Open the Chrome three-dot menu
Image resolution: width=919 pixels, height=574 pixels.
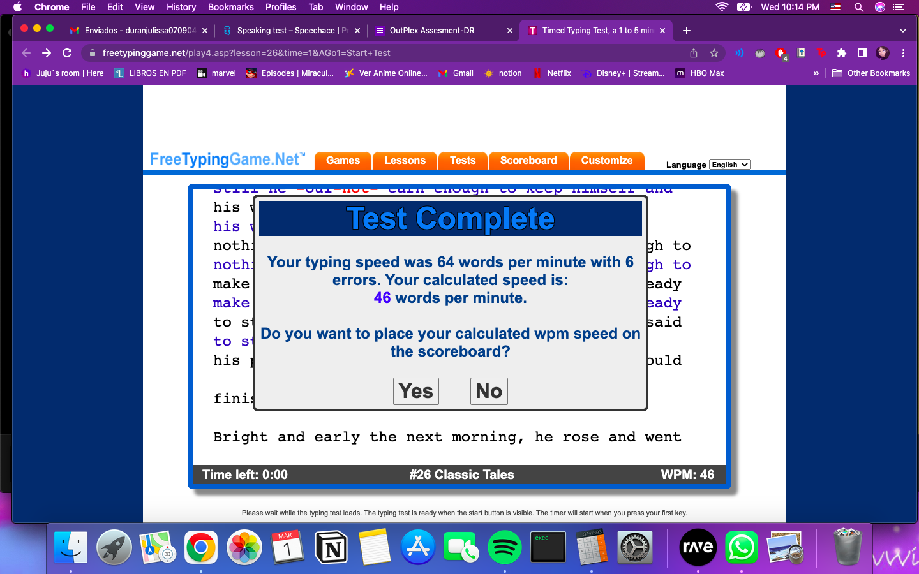pyautogui.click(x=903, y=53)
